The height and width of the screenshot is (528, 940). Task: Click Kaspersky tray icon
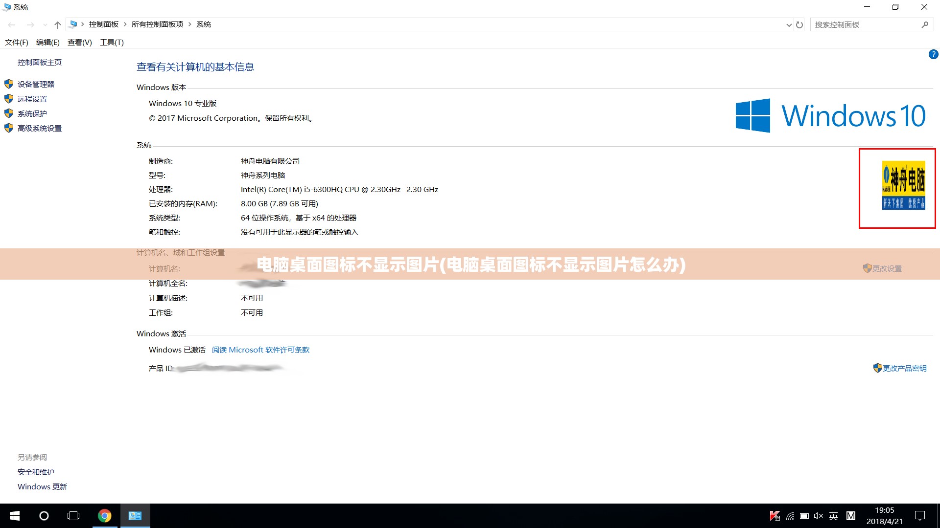coord(775,516)
